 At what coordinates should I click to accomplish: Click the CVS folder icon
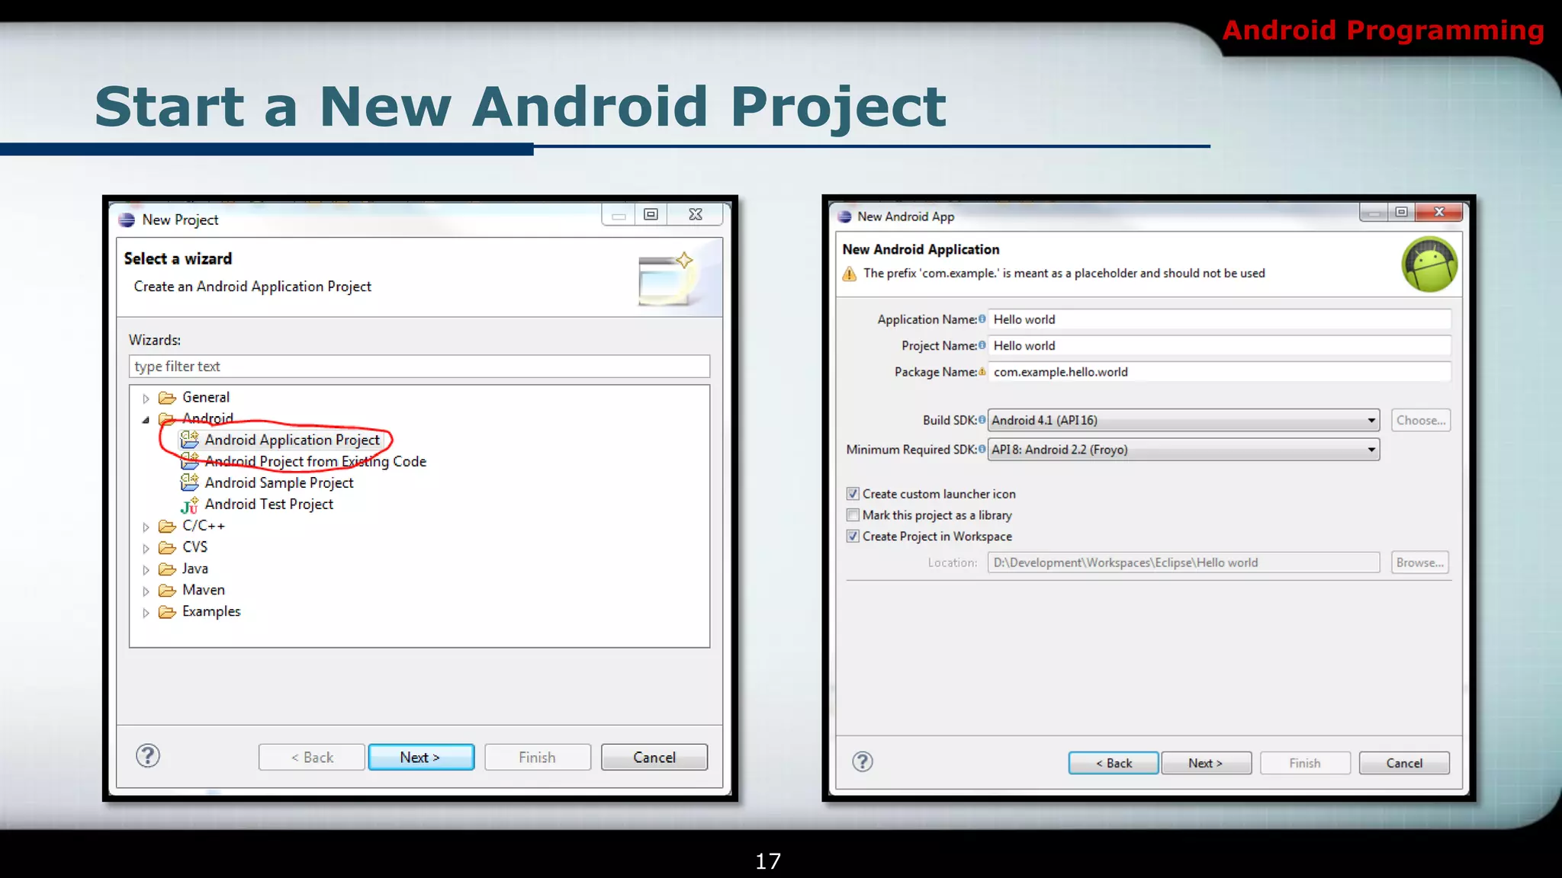167,548
